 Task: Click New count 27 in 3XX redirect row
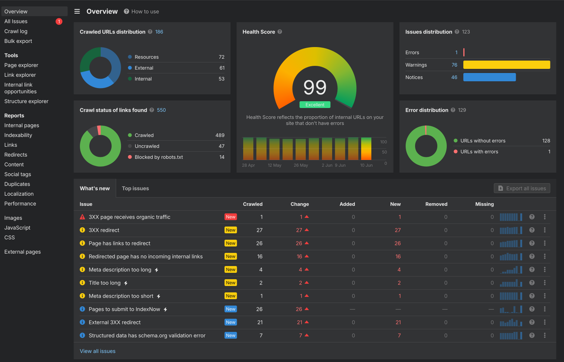tap(398, 230)
